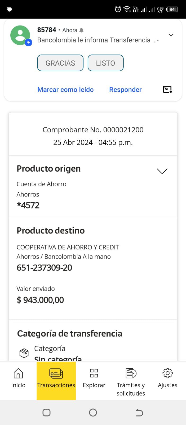Open Trámites y solicitudes section
The width and height of the screenshot is (186, 425).
pyautogui.click(x=131, y=373)
